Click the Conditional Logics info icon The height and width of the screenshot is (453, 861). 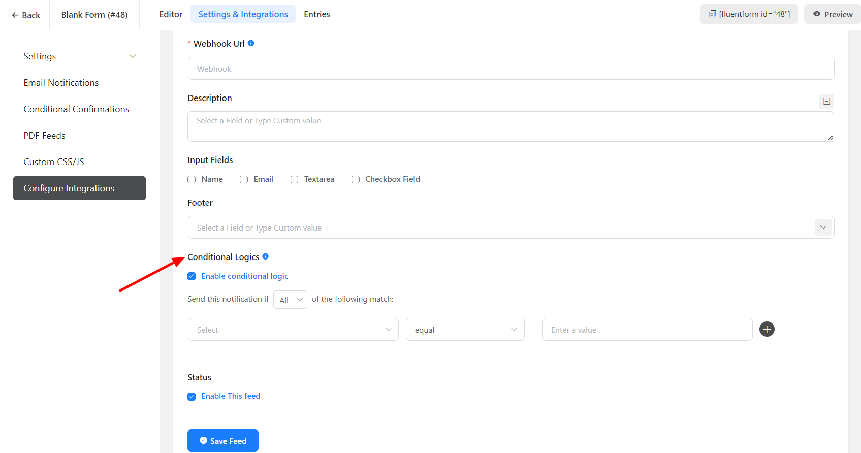(x=265, y=256)
